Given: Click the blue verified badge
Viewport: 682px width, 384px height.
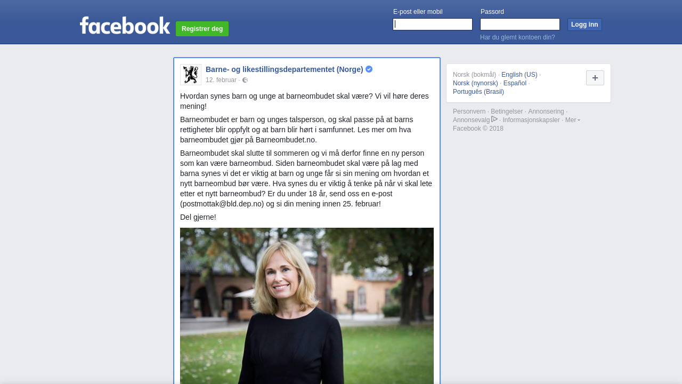Looking at the screenshot, I should [369, 69].
